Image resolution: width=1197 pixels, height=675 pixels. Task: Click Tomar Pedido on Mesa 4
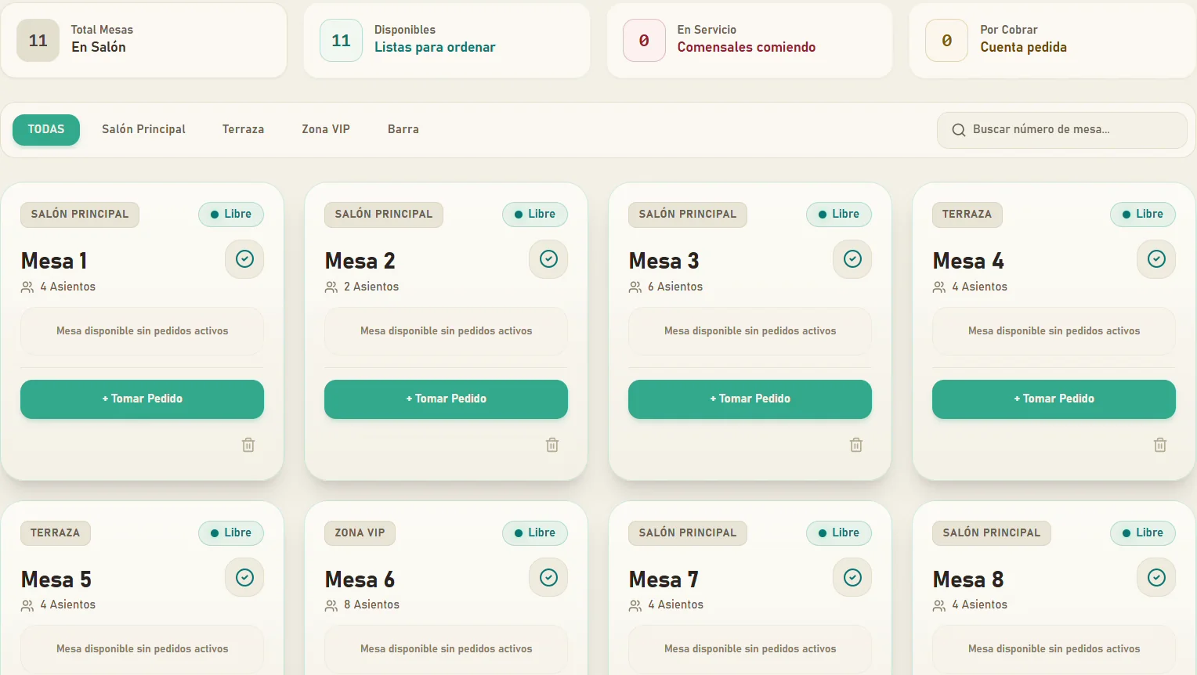(x=1054, y=399)
